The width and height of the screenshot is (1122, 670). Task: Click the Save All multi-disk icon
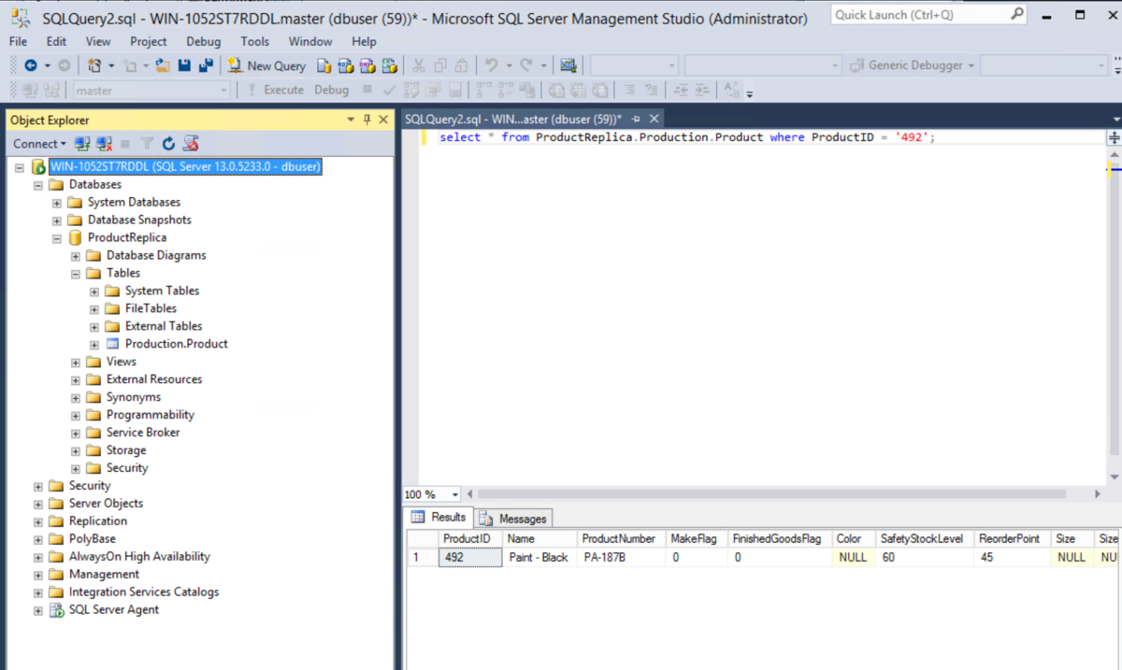[205, 65]
